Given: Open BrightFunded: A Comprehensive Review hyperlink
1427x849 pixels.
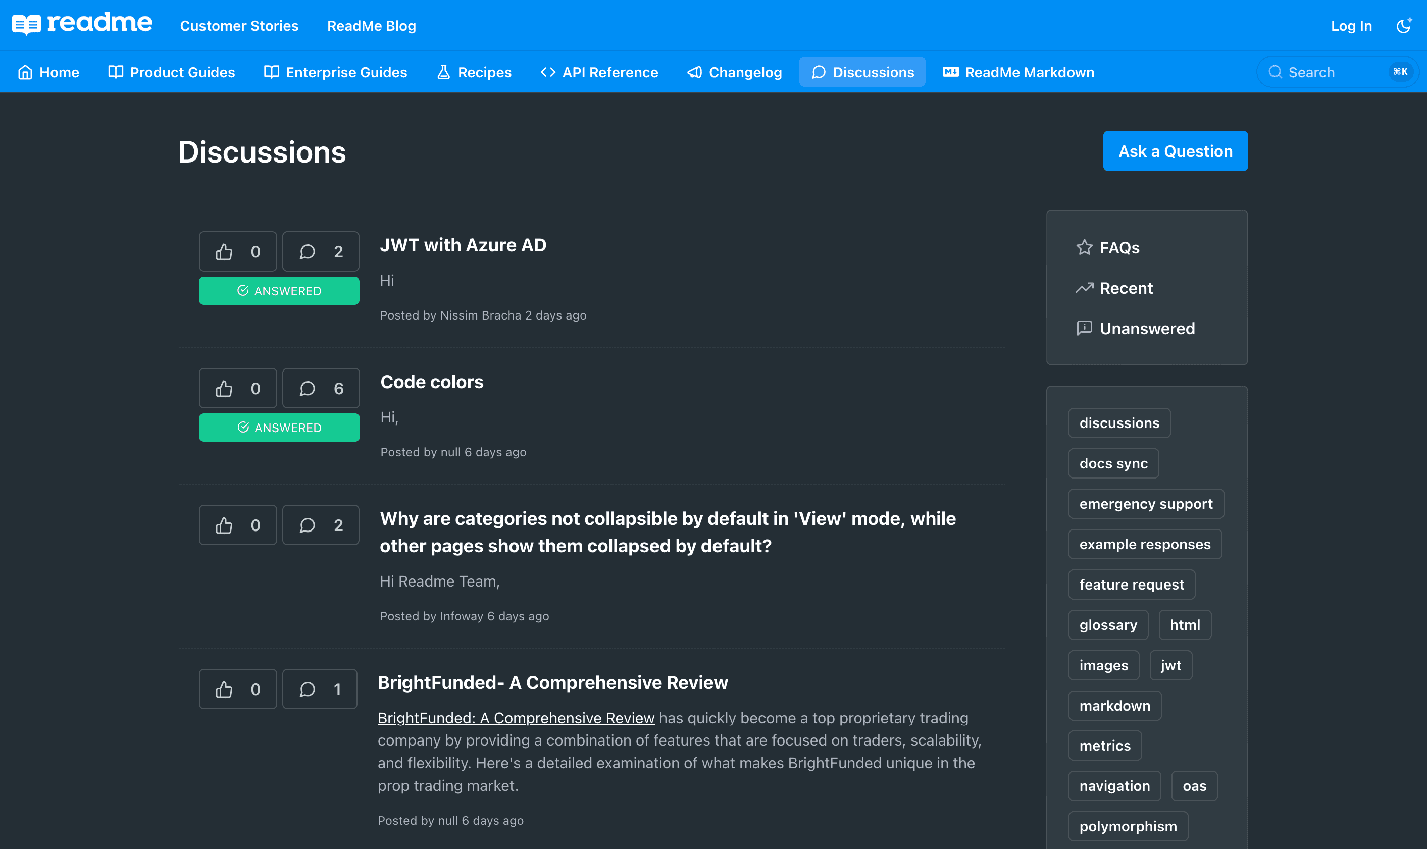Looking at the screenshot, I should click(516, 718).
